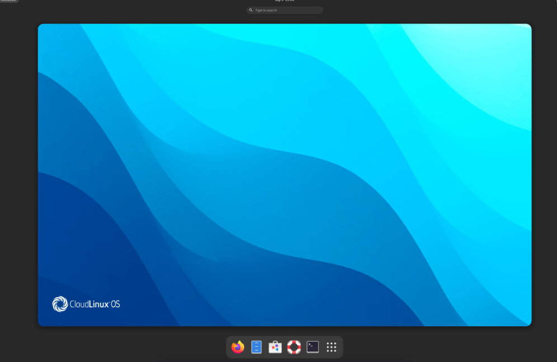Open the Terminal from the dash
The height and width of the screenshot is (362, 557).
pos(312,347)
